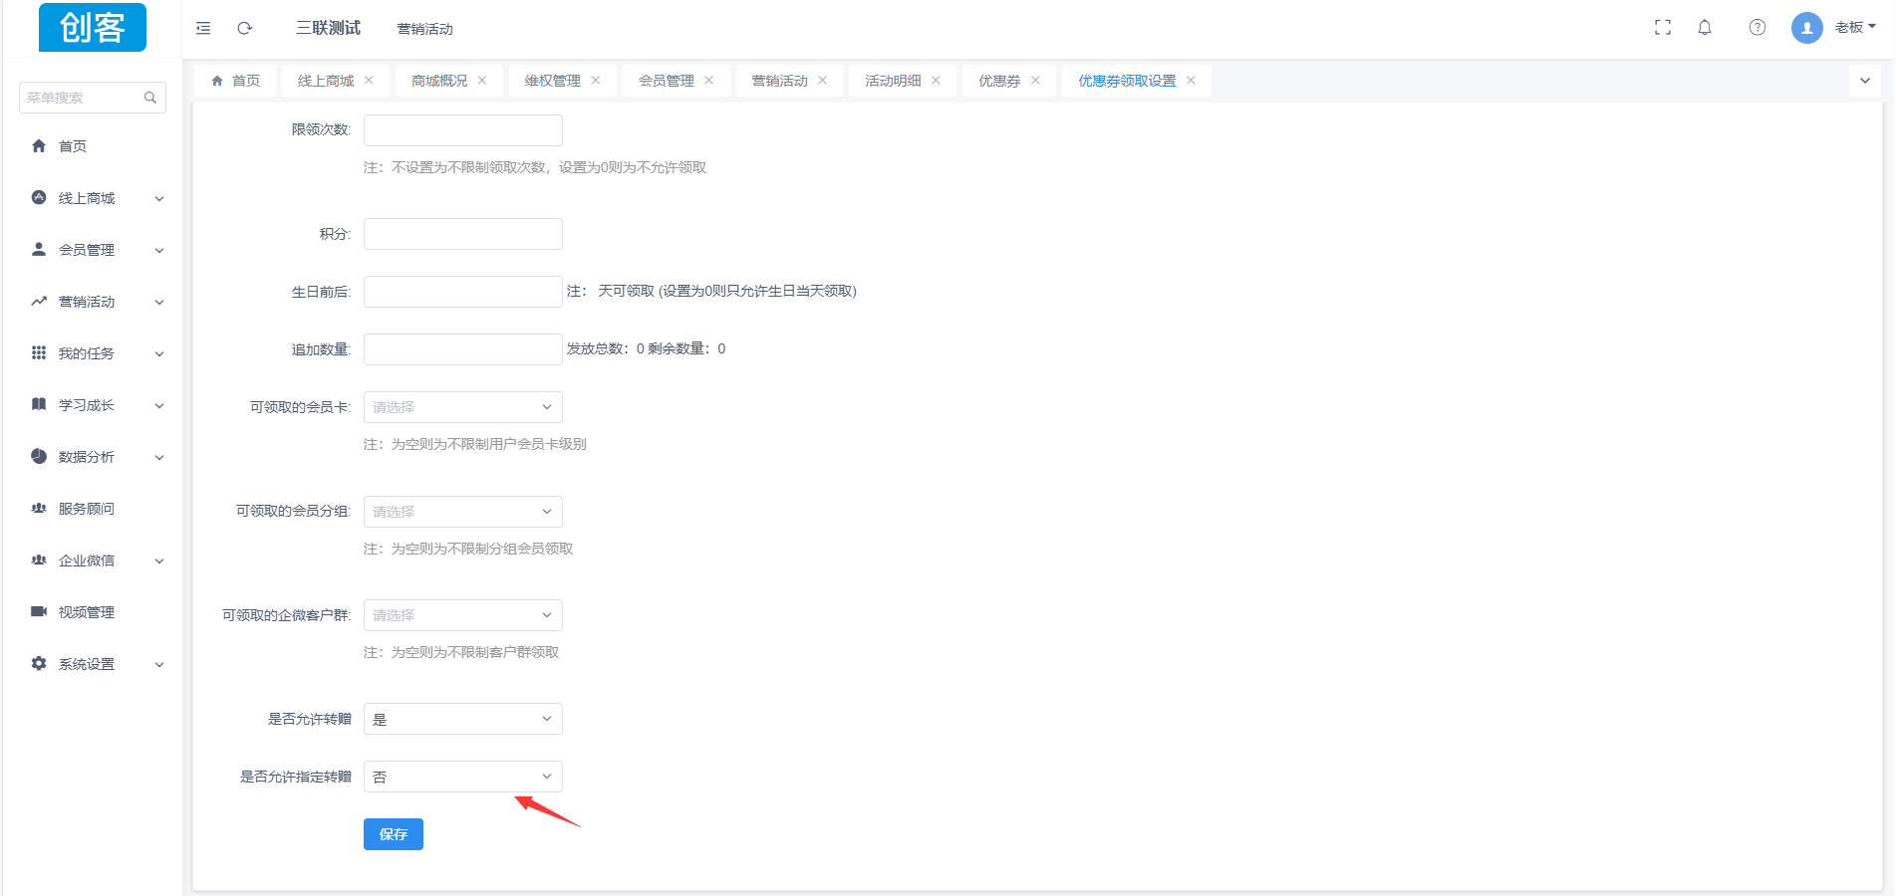Click the 创客 logo
The image size is (1896, 896).
click(x=93, y=27)
